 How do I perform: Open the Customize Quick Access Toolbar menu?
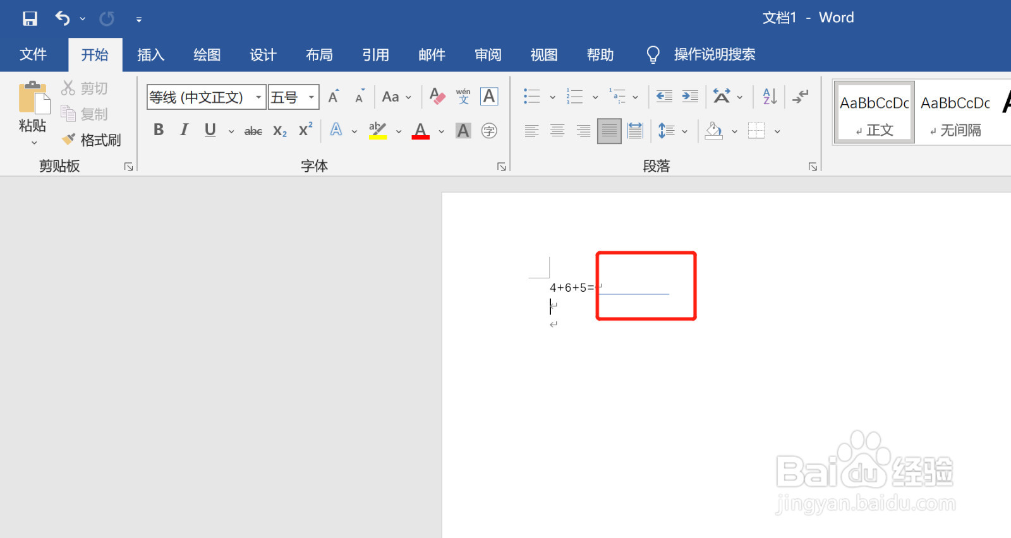tap(139, 20)
